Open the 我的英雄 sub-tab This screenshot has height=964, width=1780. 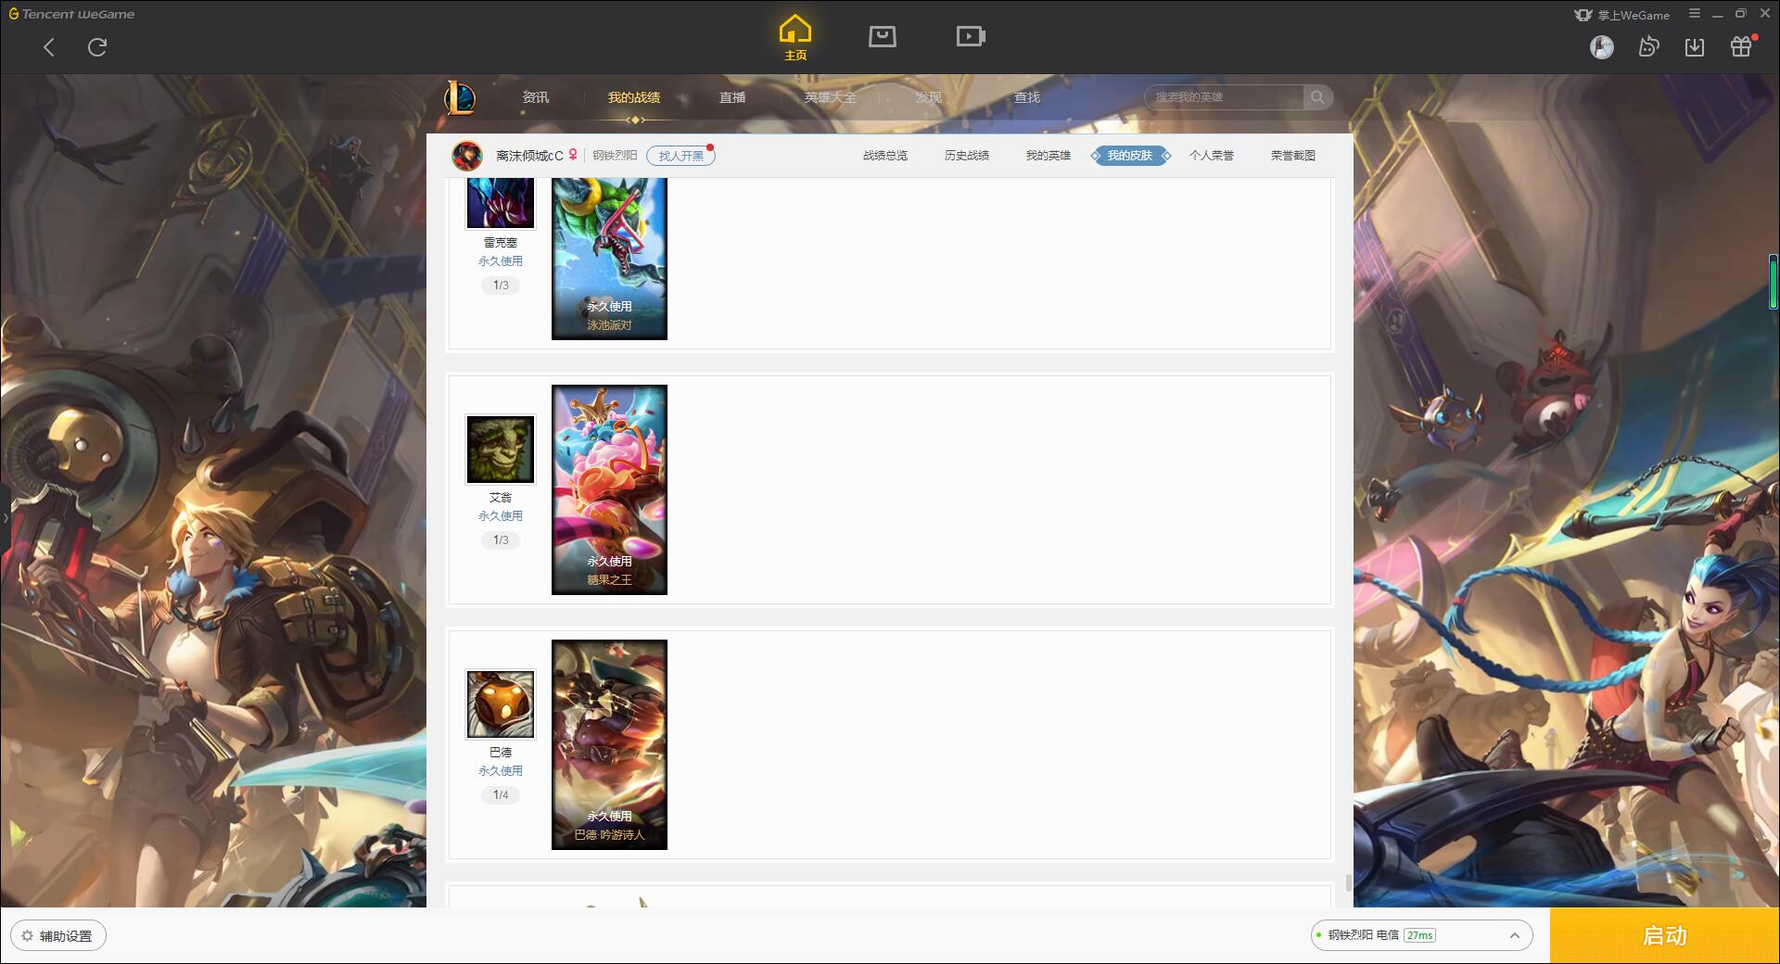point(1049,156)
